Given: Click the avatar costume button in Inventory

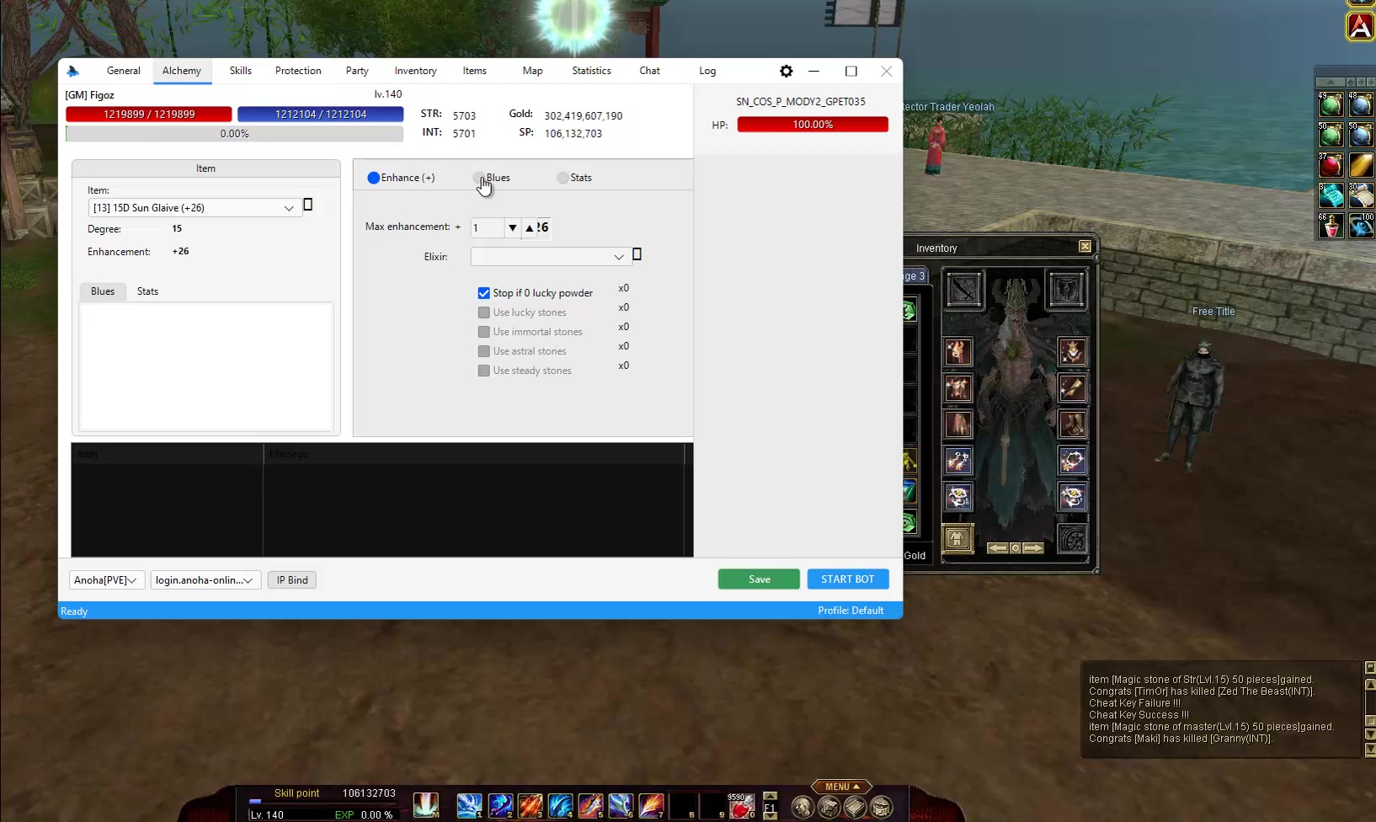Looking at the screenshot, I should 957,538.
